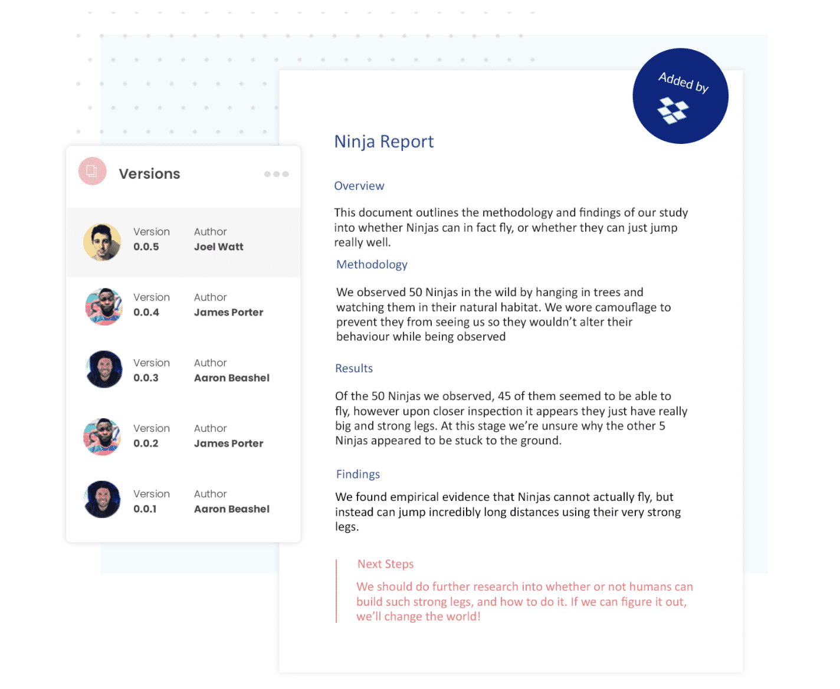This screenshot has height=689, width=840.
Task: Select version number 0.0.1
Action: [x=145, y=508]
